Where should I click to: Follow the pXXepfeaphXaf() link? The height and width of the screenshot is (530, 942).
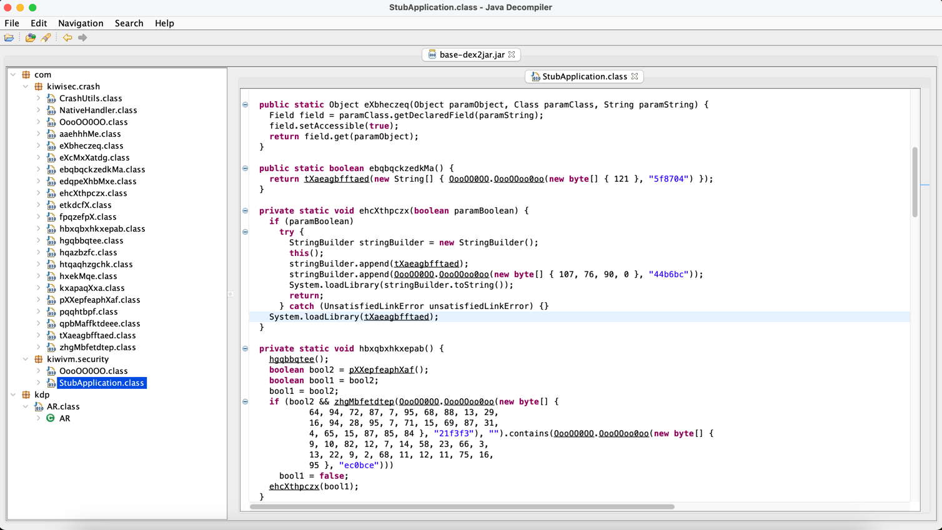click(381, 370)
